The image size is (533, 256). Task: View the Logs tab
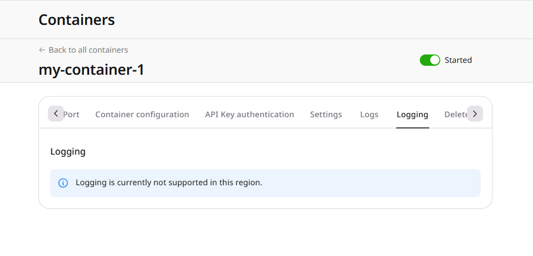(x=369, y=114)
